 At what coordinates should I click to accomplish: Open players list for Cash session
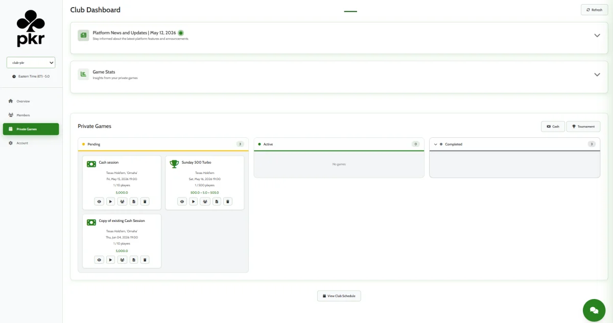122,202
